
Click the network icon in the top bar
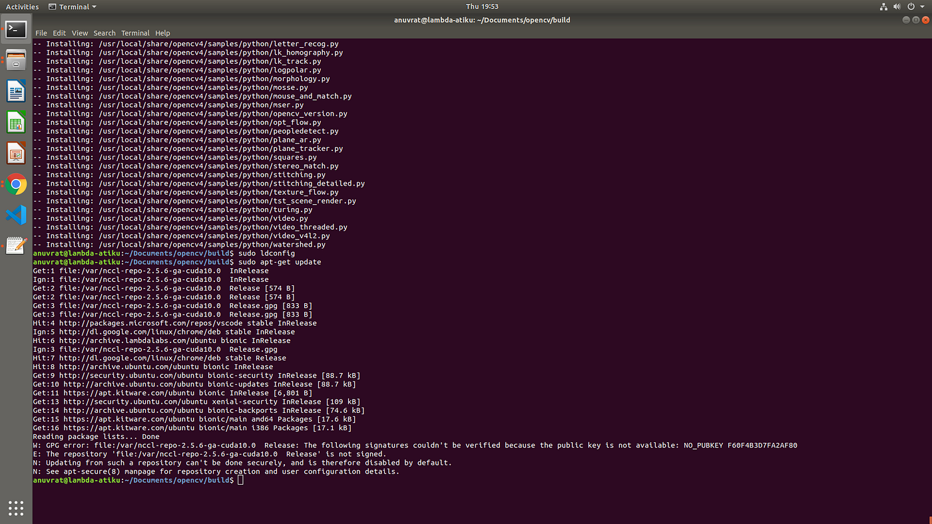[883, 6]
